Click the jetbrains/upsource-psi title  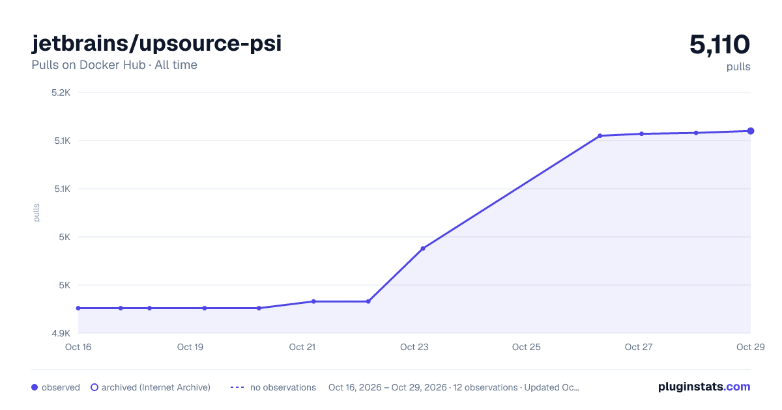coord(157,43)
